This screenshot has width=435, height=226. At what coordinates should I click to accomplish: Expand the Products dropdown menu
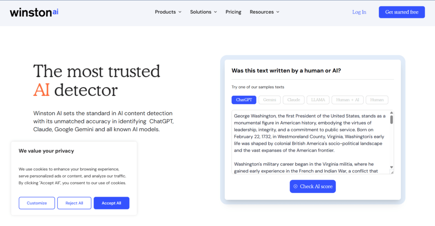[x=168, y=12]
